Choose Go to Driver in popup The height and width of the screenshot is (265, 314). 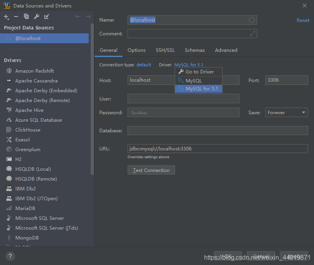point(199,72)
